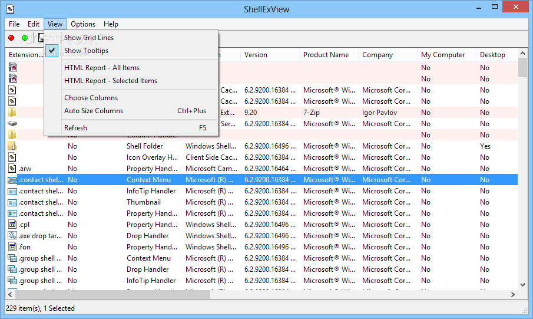This screenshot has width=533, height=319.
Task: Sort by the Company column header
Action: 388,55
